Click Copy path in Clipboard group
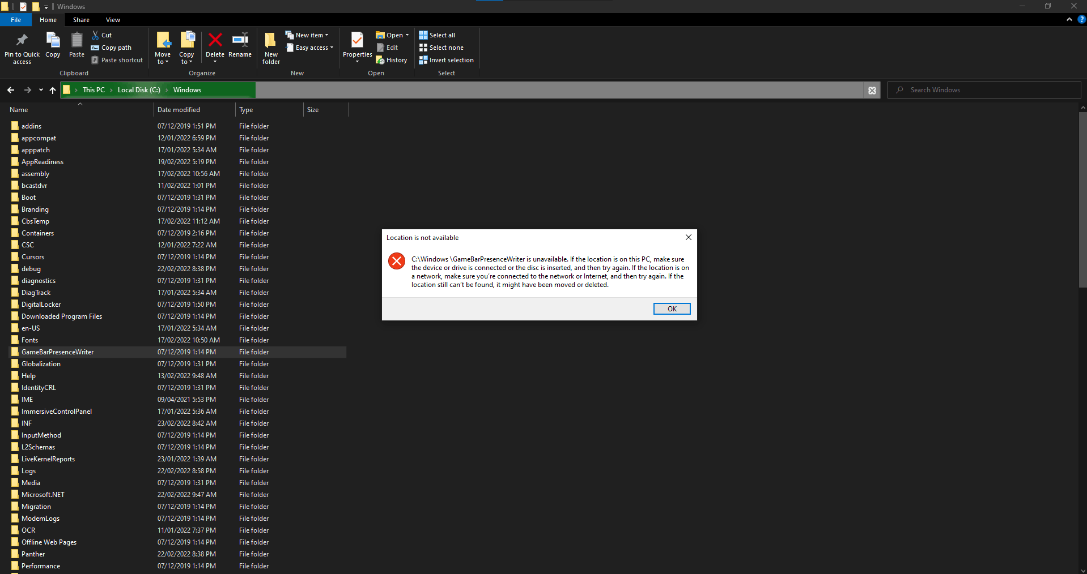This screenshot has width=1087, height=574. click(112, 48)
